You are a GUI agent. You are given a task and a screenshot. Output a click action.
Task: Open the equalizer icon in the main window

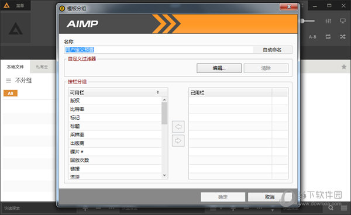328,21
